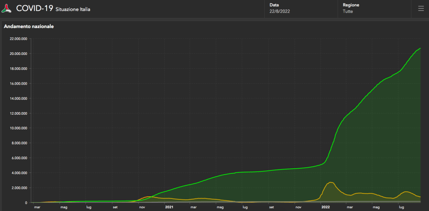Click the 22.000.000 label on the vertical axis
The image size is (429, 211).
tap(18, 39)
